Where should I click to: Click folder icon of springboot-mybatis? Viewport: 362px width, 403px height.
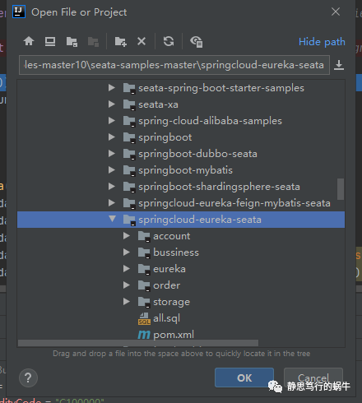pos(129,170)
